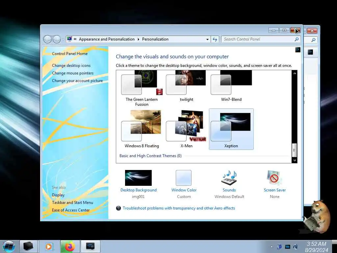Choose the Windows 8 Floating theme
This screenshot has height=253, width=337.
click(x=142, y=129)
